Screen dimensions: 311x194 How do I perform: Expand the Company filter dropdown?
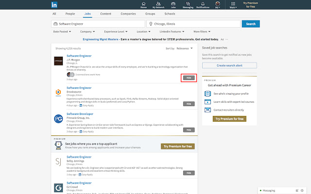[87, 32]
